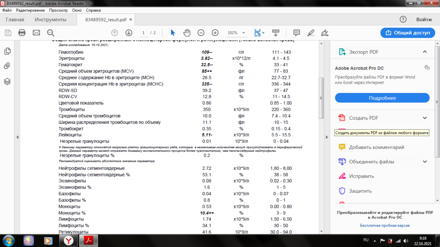Viewport: 440px width, 247px height.
Task: Send the file by email with the envelope icon
Action: [x=36, y=33]
